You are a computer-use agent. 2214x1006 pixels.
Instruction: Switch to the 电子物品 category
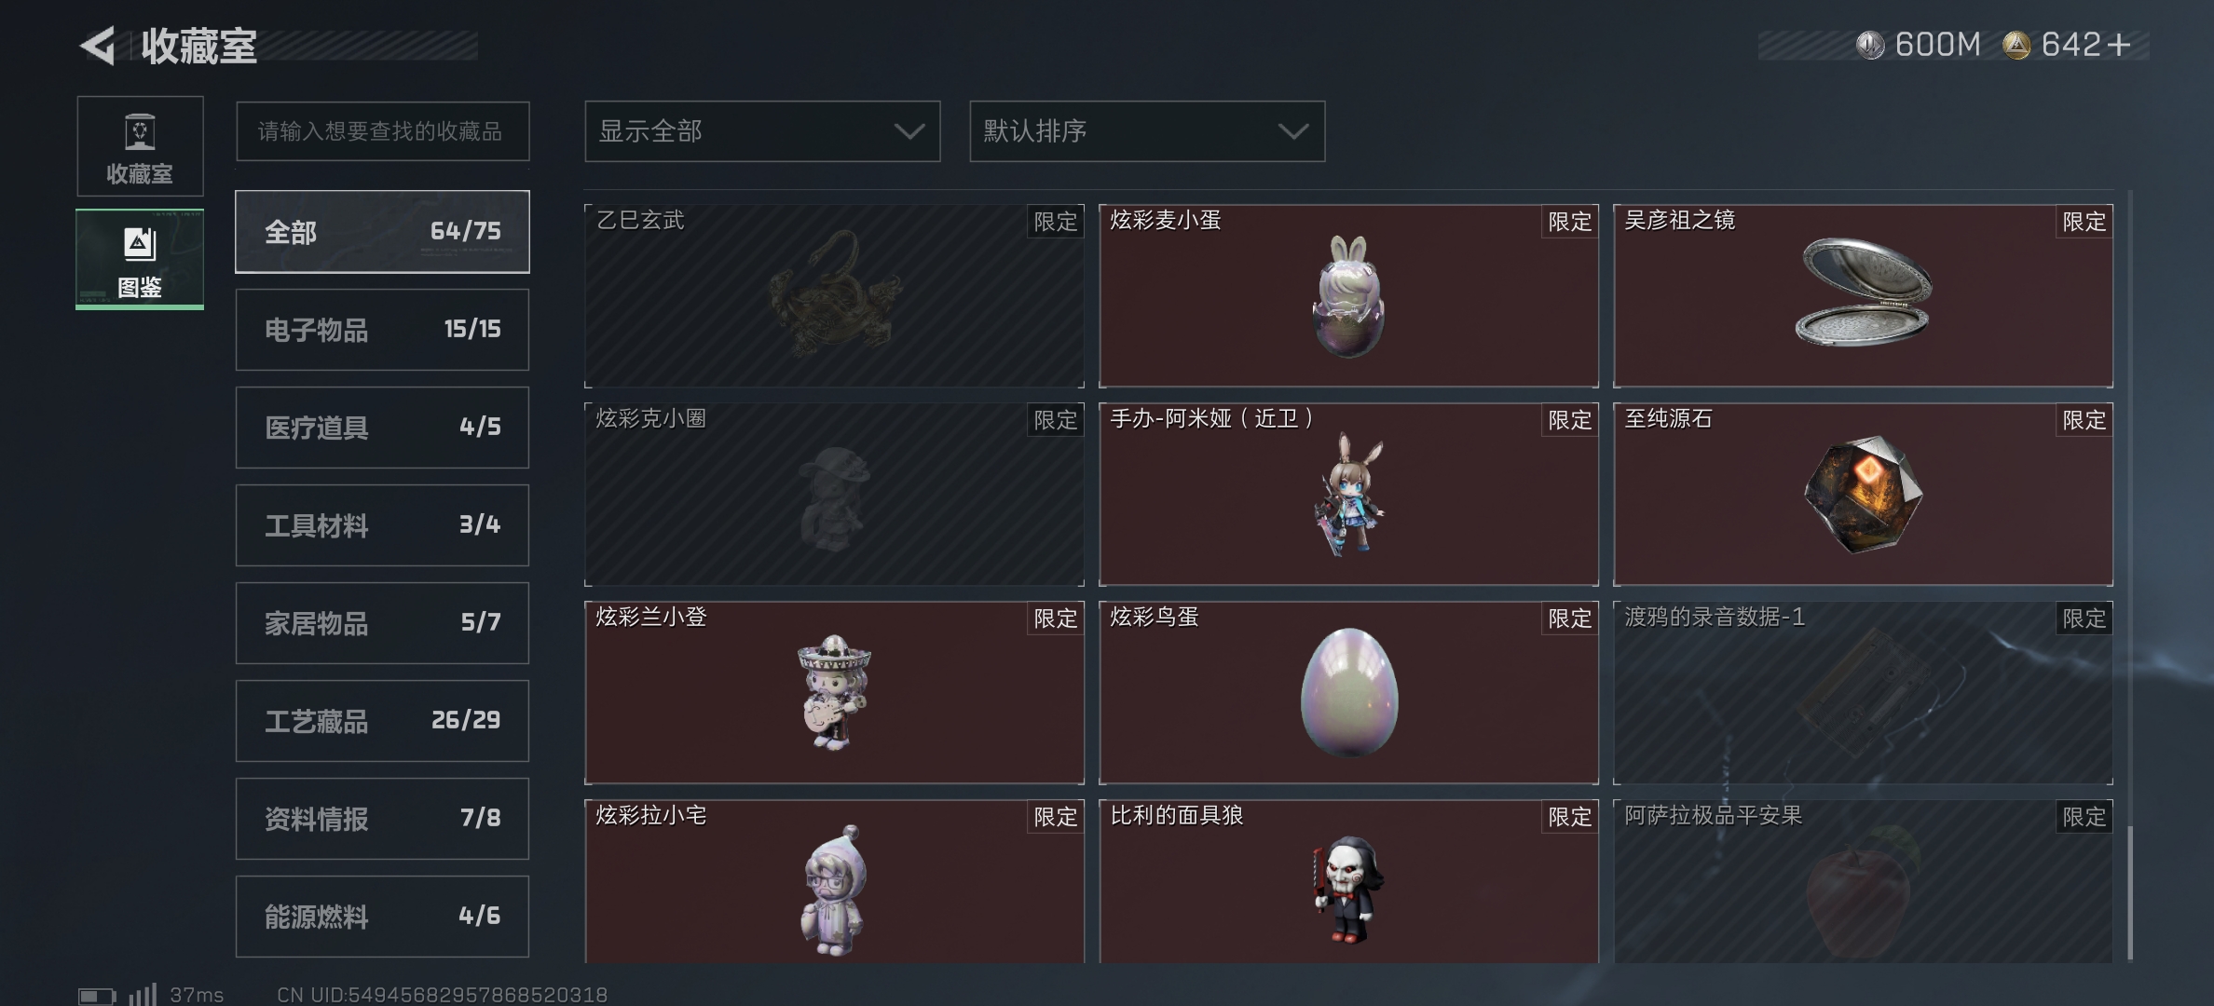pyautogui.click(x=382, y=330)
